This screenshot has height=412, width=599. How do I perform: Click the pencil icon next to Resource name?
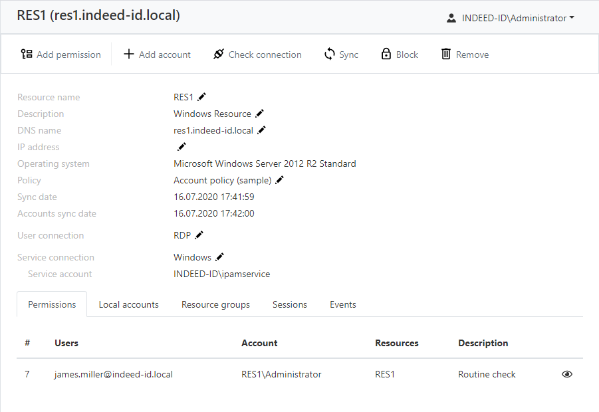[x=202, y=97]
